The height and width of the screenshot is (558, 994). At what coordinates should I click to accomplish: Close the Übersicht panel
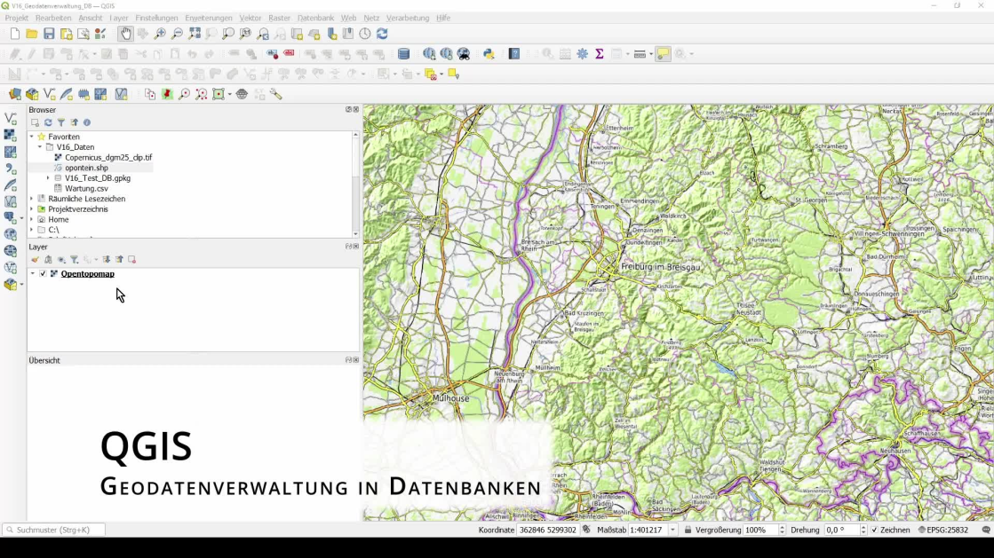point(356,360)
